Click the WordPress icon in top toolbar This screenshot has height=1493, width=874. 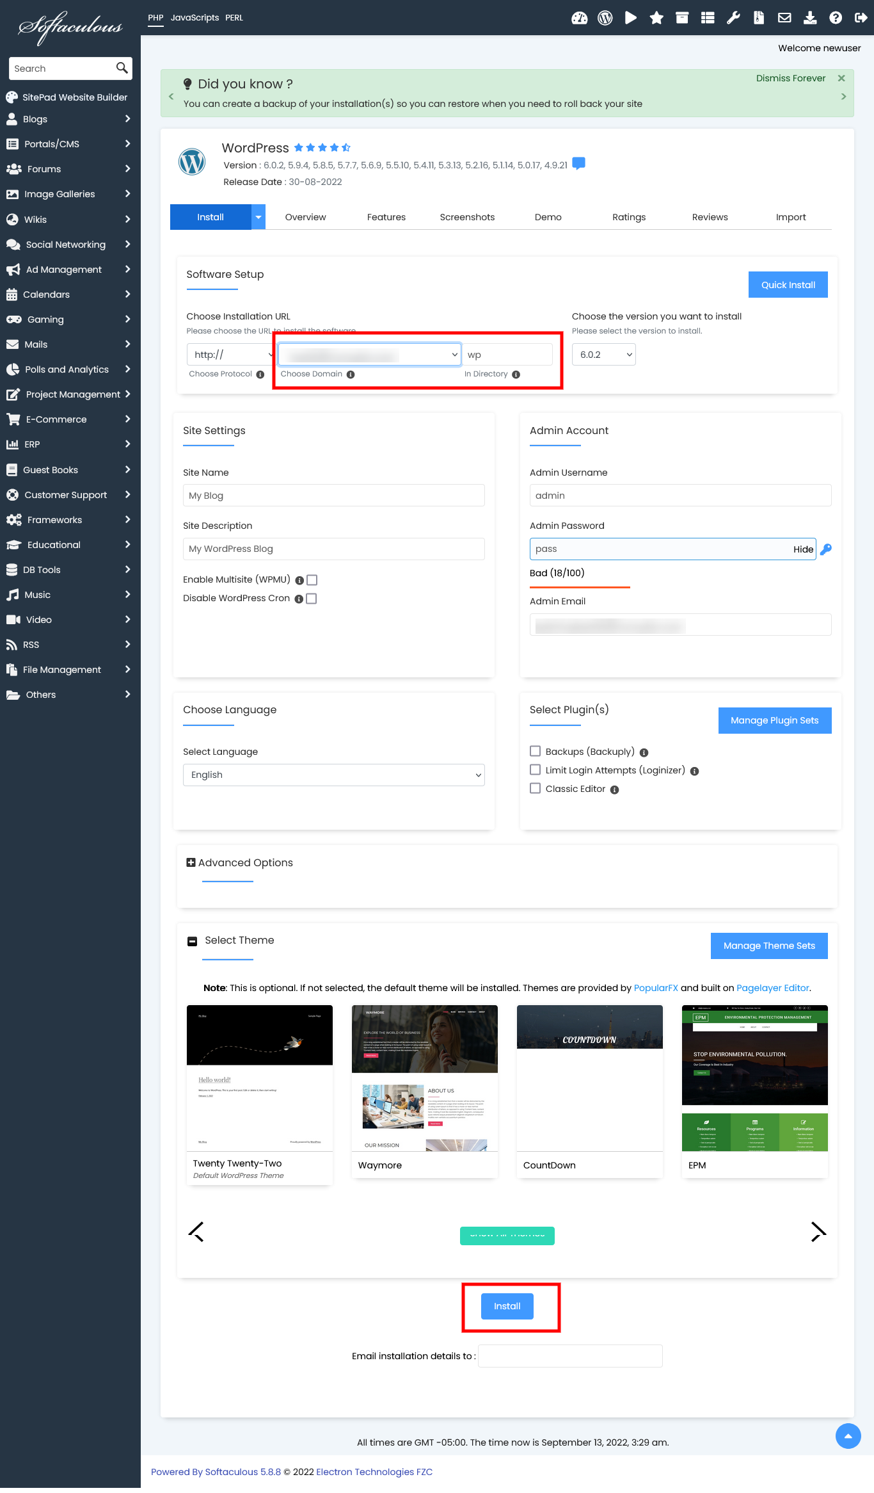coord(605,18)
